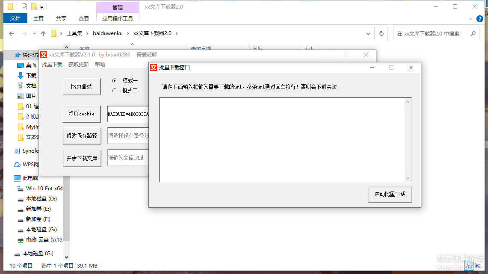Click the 提取cookie button
This screenshot has height=274, width=488.
click(x=82, y=114)
